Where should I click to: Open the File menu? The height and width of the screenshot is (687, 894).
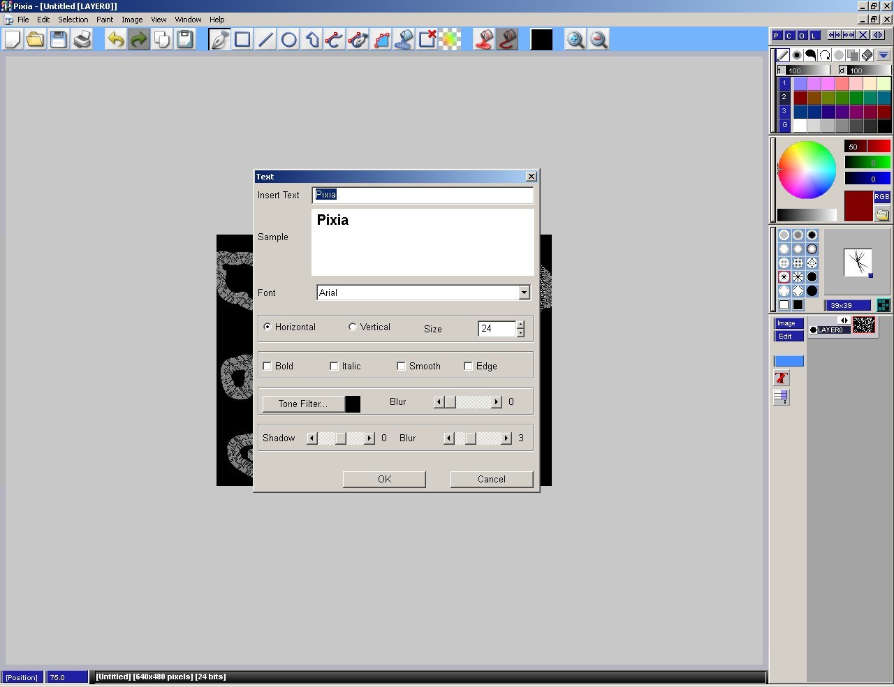pos(23,20)
